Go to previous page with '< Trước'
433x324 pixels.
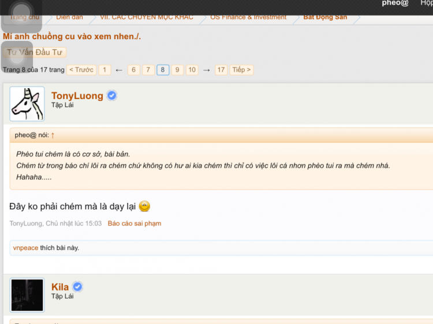tap(81, 70)
